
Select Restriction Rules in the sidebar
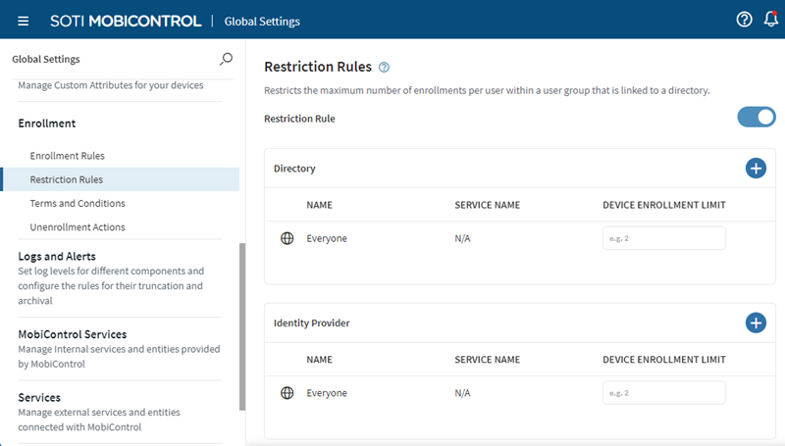(67, 179)
